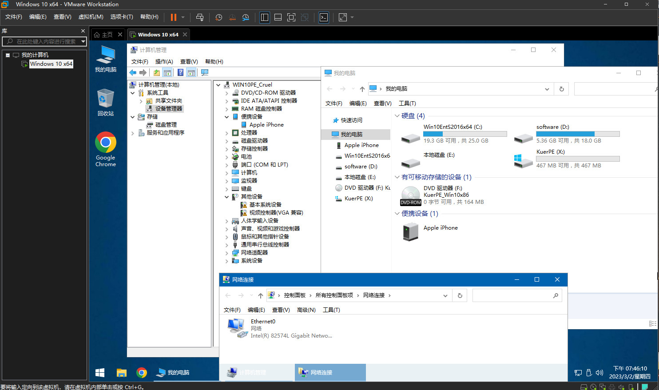Open VMware 选项卡(T) menu
The width and height of the screenshot is (659, 390).
point(122,17)
